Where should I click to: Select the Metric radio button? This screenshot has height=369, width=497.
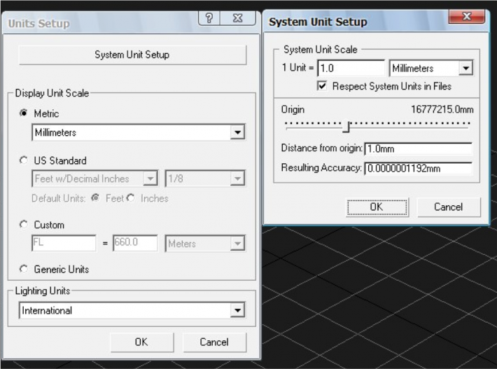point(24,113)
